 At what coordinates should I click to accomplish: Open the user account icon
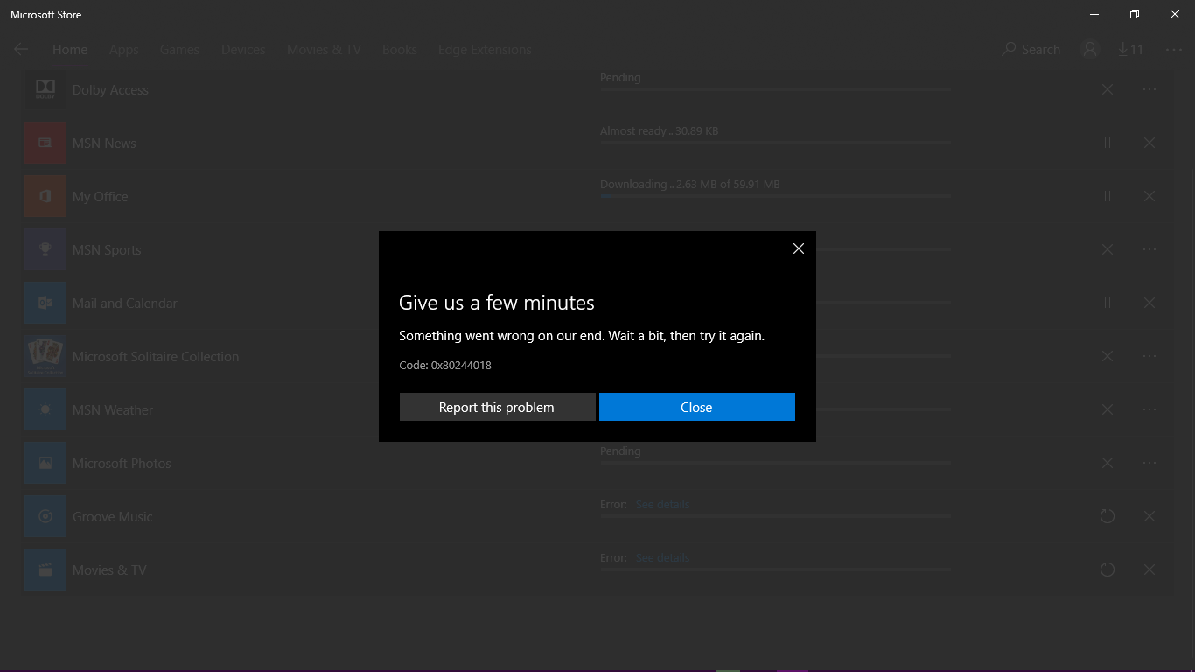1089,50
